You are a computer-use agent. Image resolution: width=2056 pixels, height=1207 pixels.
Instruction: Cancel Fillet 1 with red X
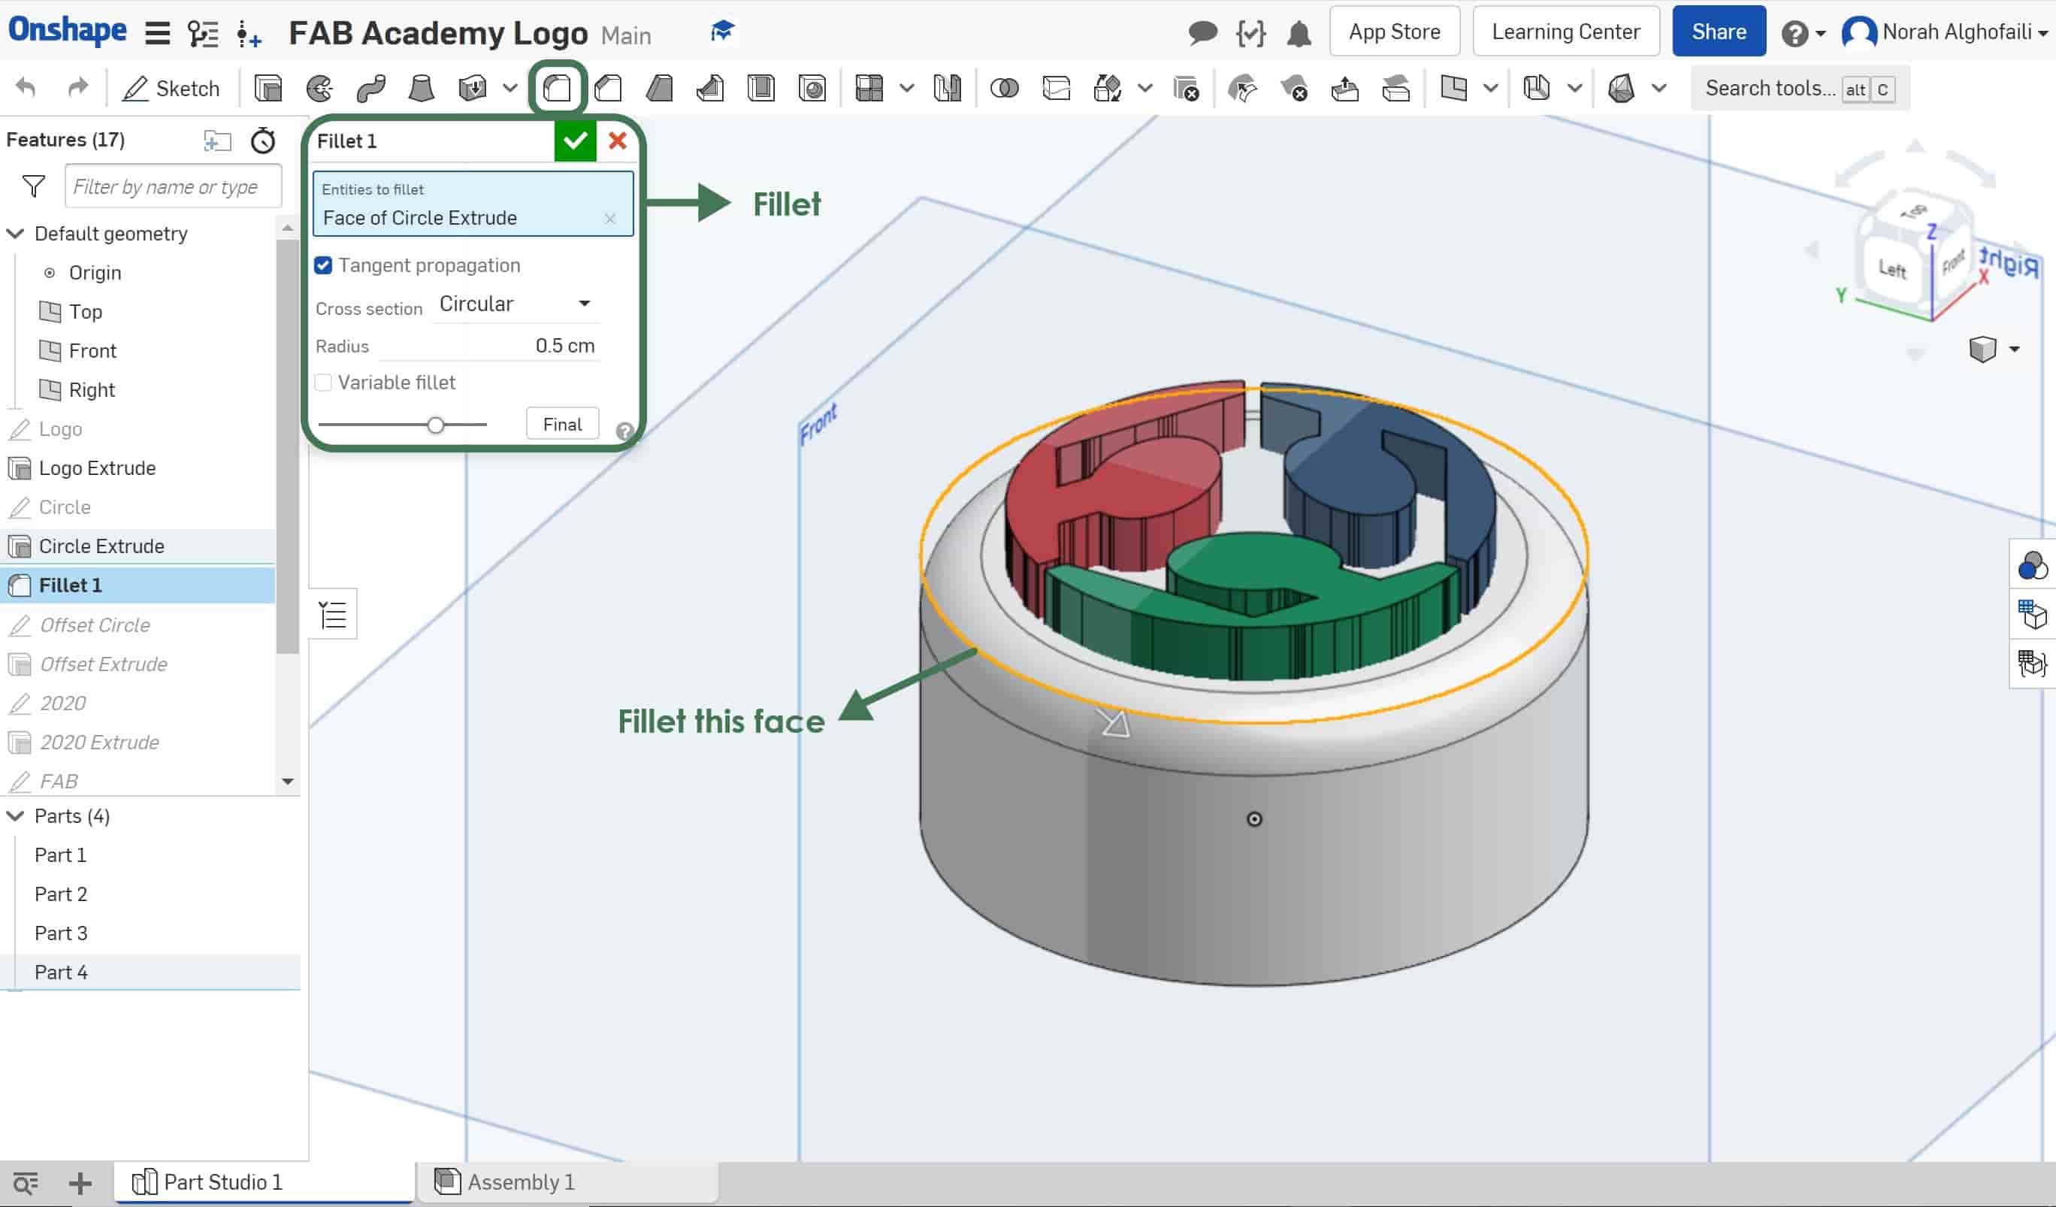[x=618, y=141]
